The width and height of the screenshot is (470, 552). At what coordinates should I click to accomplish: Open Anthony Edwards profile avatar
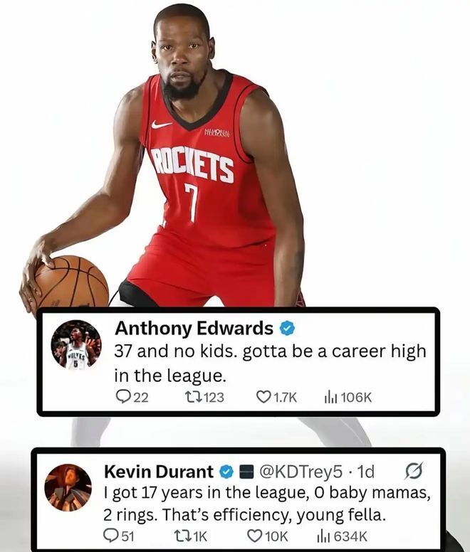76,345
